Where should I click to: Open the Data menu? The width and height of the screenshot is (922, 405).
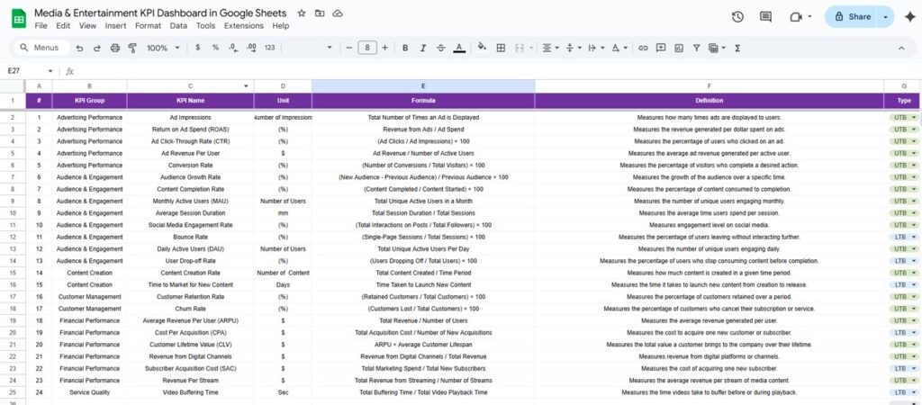(x=179, y=26)
